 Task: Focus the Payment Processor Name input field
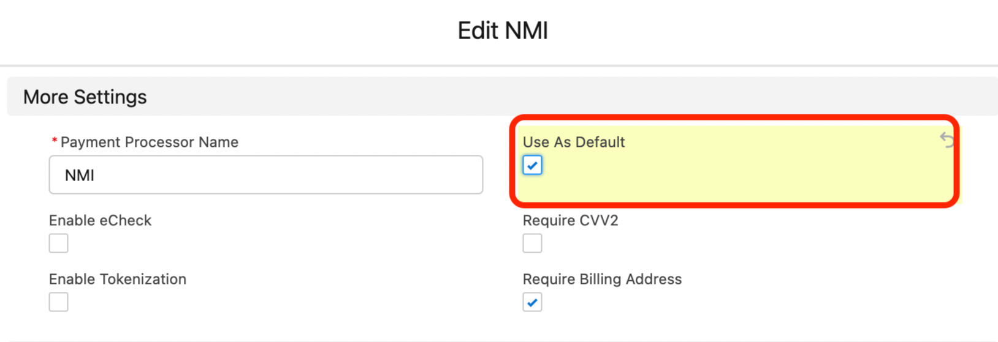point(266,175)
